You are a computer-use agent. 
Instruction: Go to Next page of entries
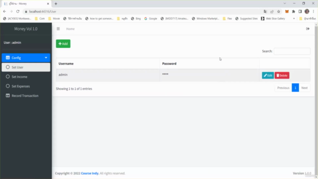[305, 88]
